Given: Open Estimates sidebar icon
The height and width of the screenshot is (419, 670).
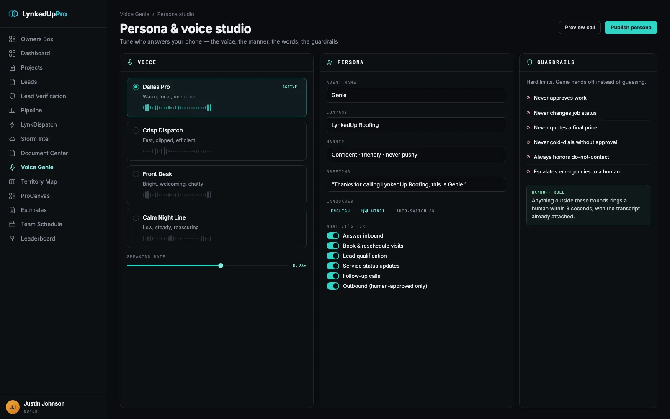Looking at the screenshot, I should (12, 210).
